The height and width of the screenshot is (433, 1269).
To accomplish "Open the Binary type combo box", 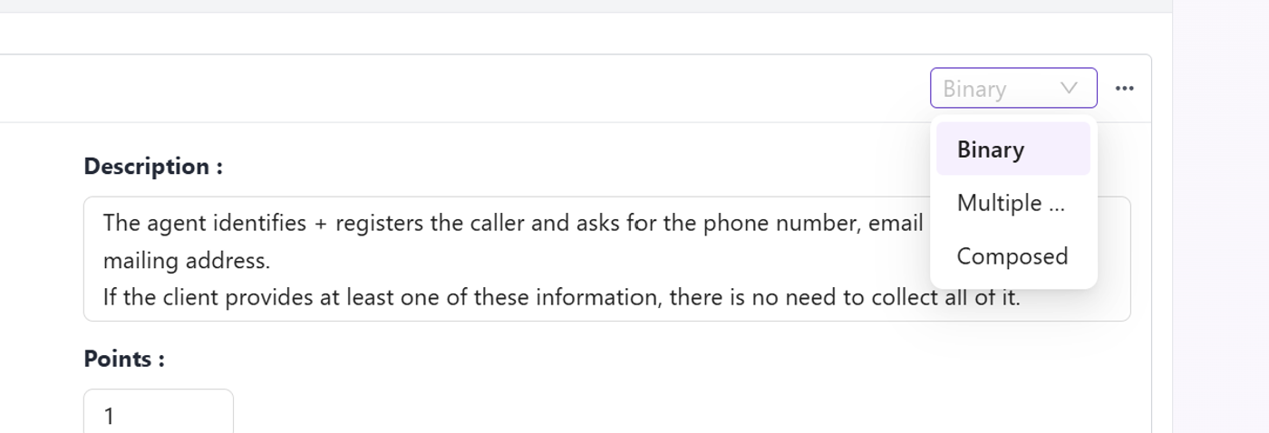I will 1013,88.
